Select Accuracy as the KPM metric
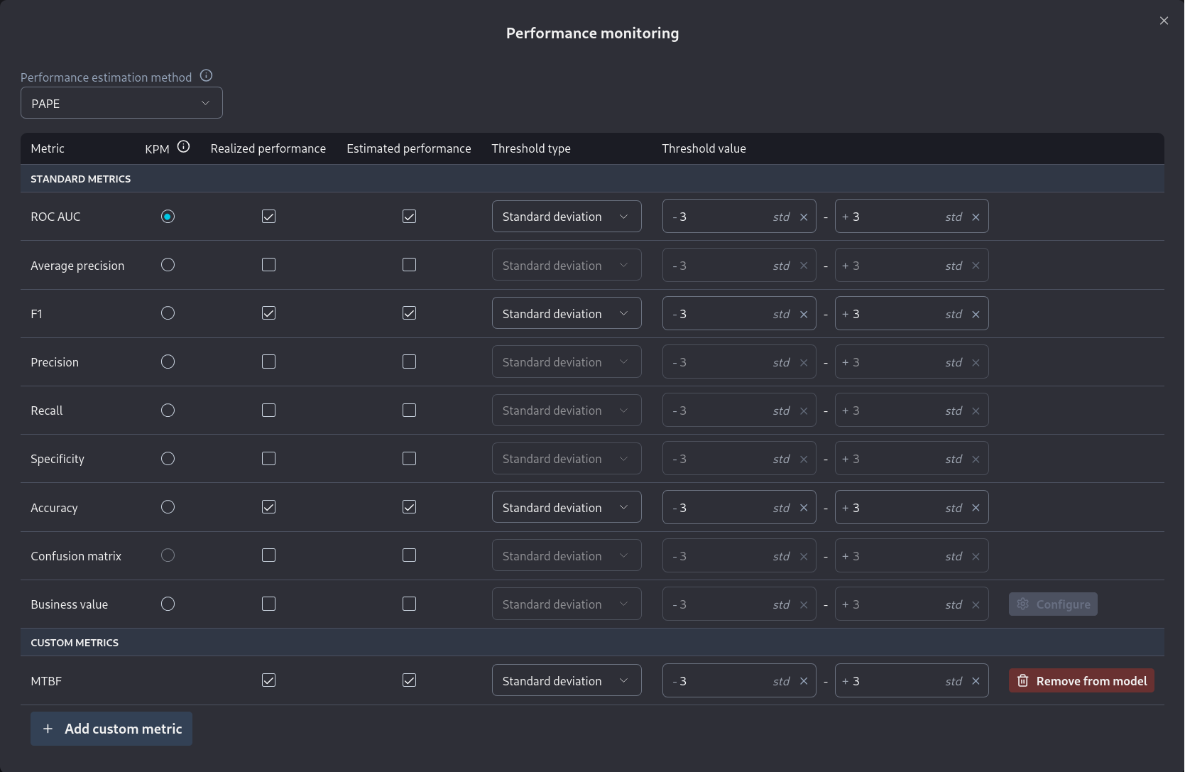Screen dimensions: 1185x772 pyautogui.click(x=168, y=507)
